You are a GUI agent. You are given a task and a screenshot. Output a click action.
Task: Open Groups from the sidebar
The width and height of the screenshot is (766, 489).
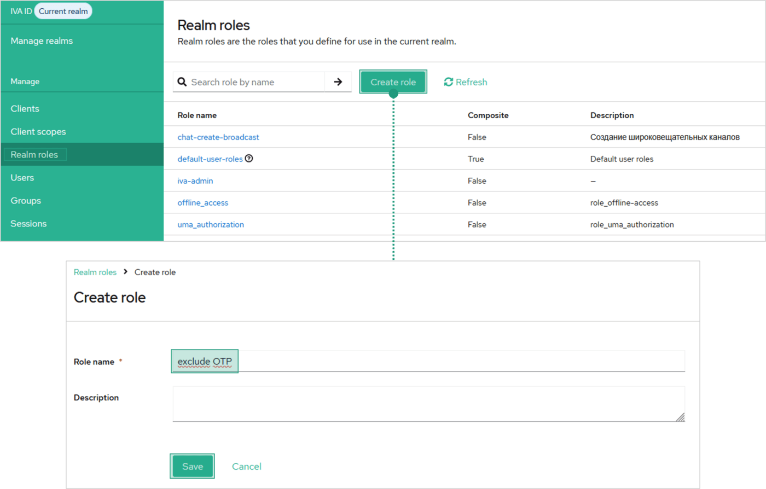click(26, 201)
